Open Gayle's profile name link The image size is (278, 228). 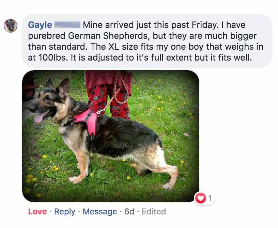(40, 25)
